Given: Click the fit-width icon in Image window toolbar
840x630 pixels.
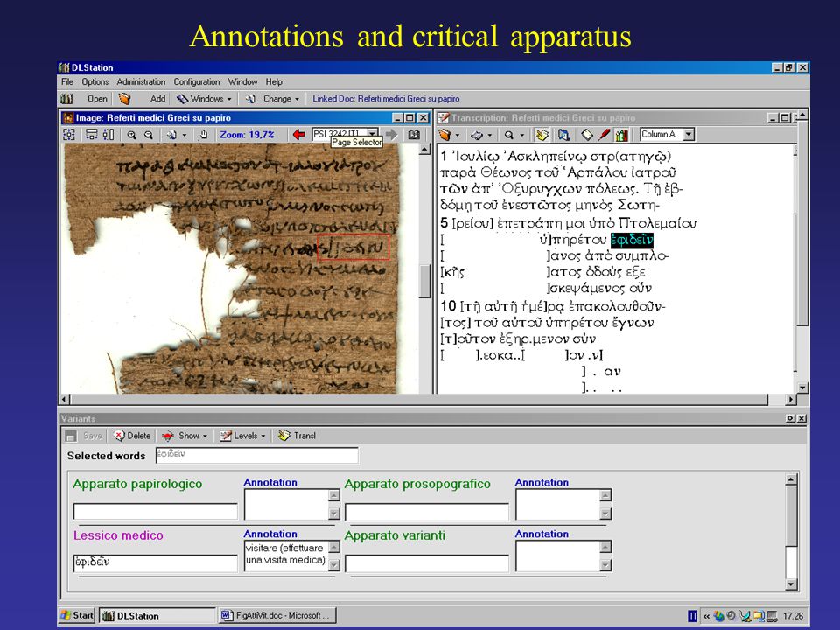Looking at the screenshot, I should point(92,135).
